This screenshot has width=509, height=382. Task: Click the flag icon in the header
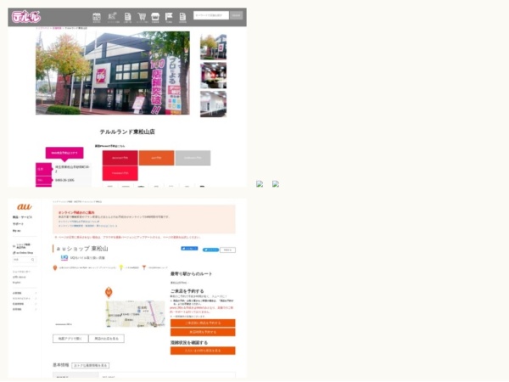169,16
